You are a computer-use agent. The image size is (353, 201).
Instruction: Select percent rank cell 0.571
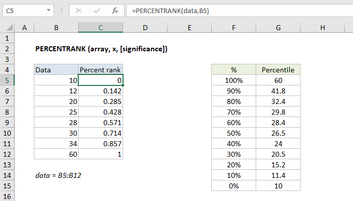point(101,123)
